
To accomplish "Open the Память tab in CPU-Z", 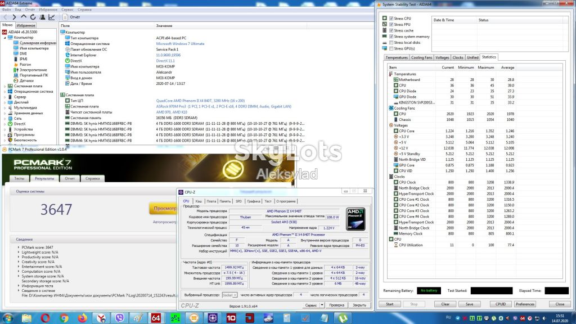I will 225,201.
